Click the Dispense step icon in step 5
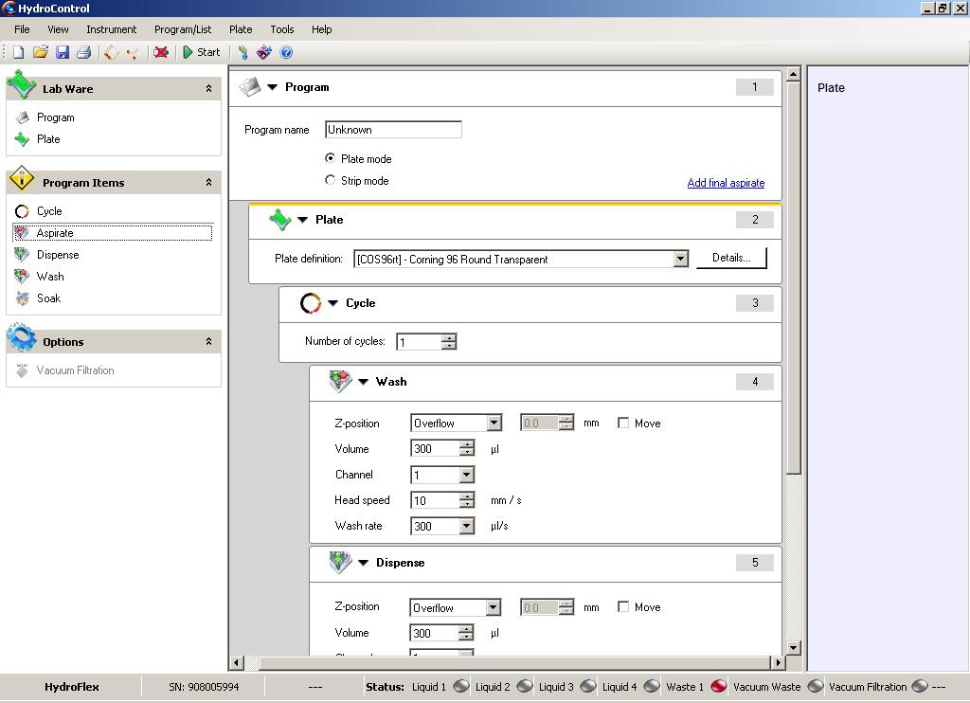 340,562
